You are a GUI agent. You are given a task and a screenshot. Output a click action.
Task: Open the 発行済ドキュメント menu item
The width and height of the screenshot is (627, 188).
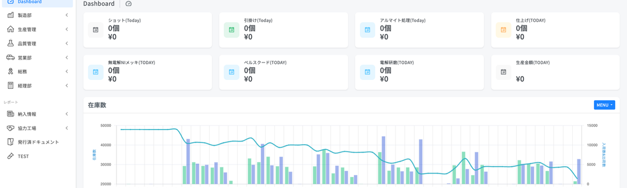click(38, 142)
